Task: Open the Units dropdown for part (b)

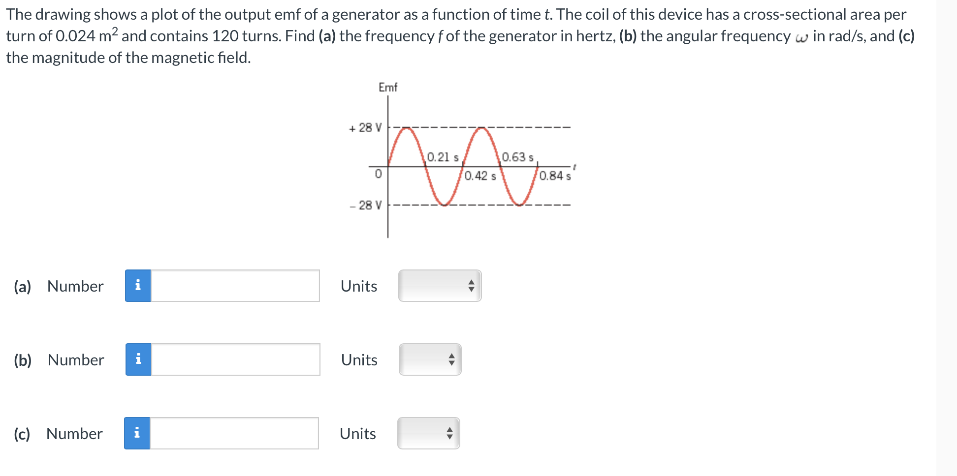Action: (428, 359)
